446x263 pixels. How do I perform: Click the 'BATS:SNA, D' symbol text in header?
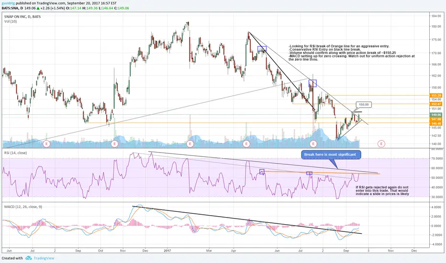point(12,8)
